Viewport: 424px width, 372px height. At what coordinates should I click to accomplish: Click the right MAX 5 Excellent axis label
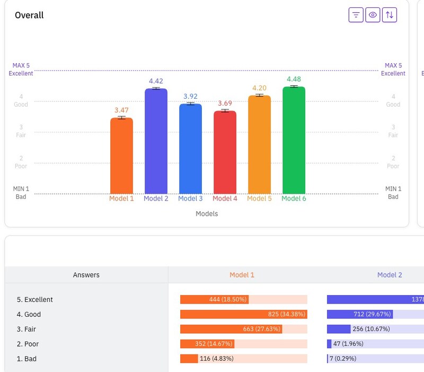393,70
